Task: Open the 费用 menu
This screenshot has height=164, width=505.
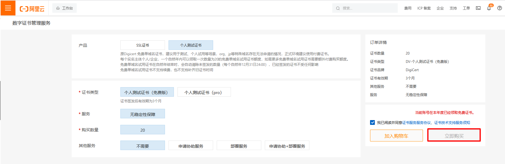Action: [x=408, y=8]
